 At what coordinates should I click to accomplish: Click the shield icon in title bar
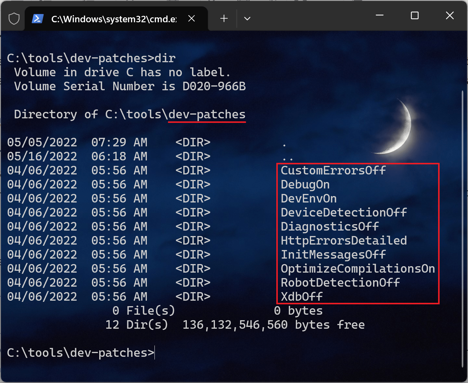pyautogui.click(x=14, y=19)
